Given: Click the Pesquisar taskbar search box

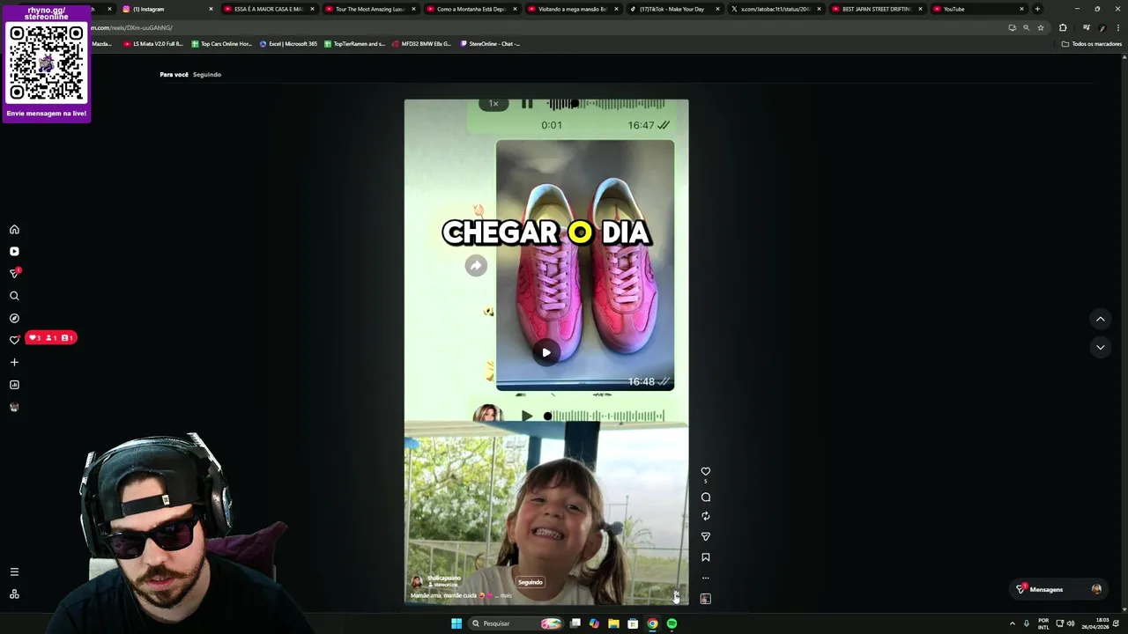Looking at the screenshot, I should (x=514, y=623).
